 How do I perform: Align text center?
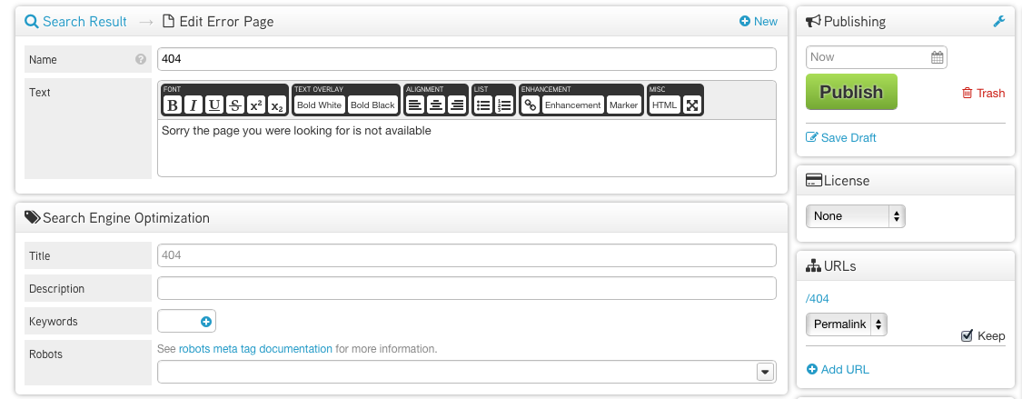point(436,105)
